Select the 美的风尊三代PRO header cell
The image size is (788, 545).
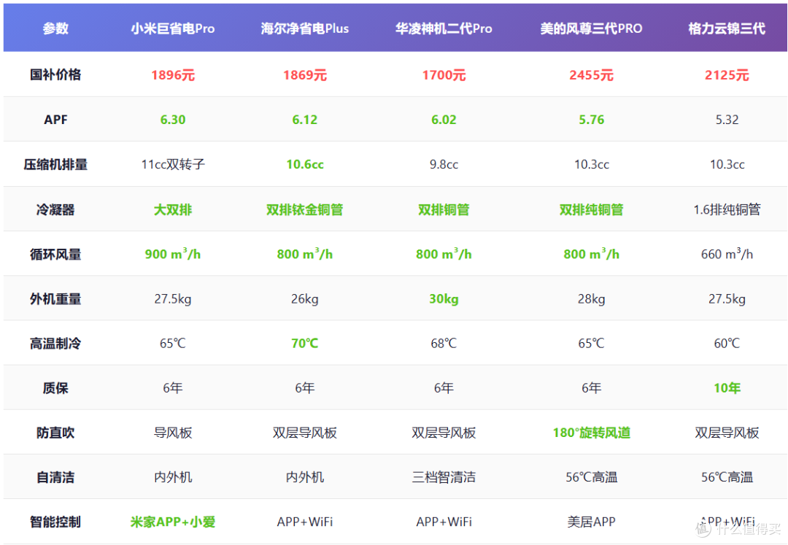pos(591,28)
